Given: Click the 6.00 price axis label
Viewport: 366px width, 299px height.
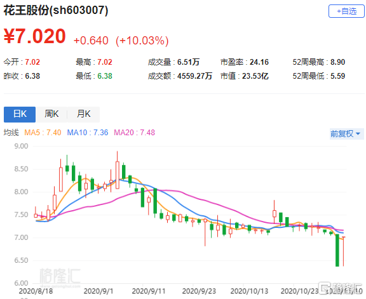Looking at the screenshot, I should tap(21, 283).
